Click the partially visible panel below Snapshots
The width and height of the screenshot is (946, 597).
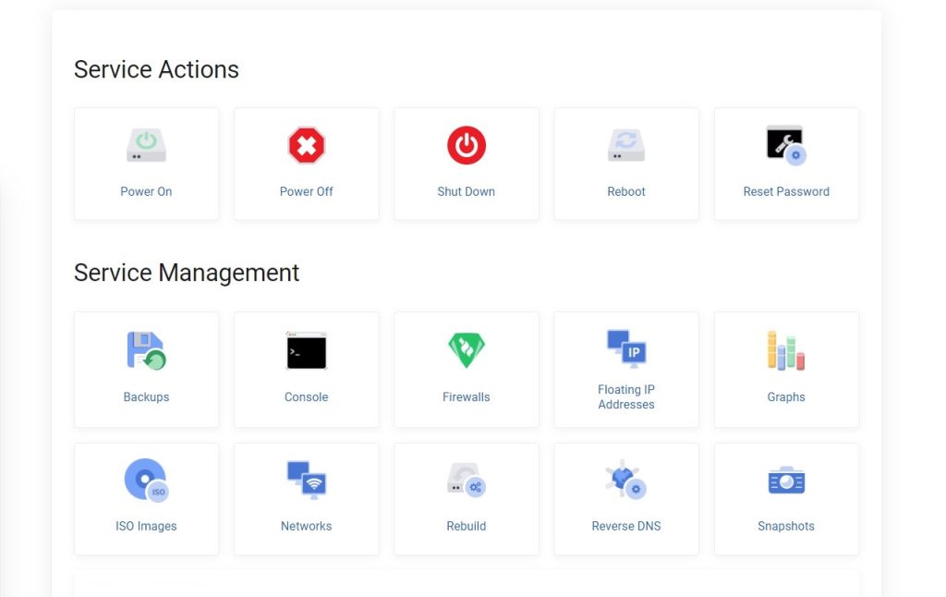coord(466,587)
